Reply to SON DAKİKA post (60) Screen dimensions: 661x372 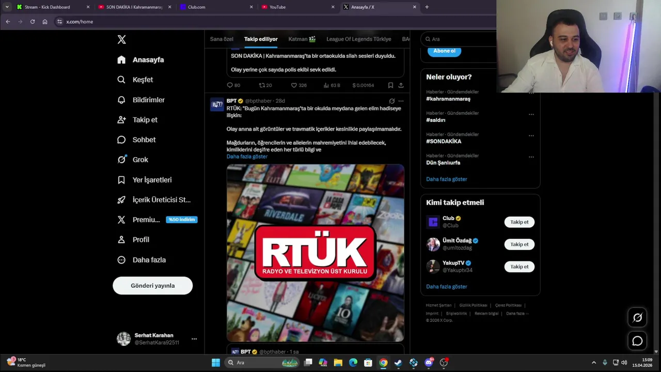pyautogui.click(x=233, y=85)
